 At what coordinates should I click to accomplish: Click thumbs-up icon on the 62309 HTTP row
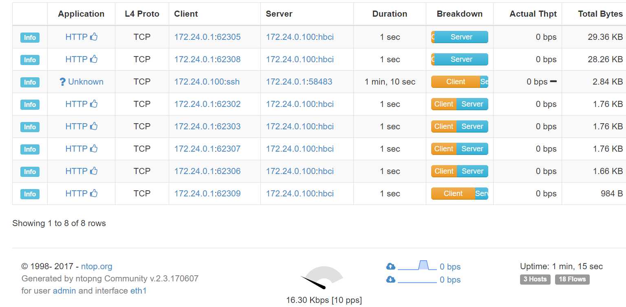(x=94, y=194)
